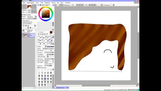Image resolution: width=161 pixels, height=91 pixels.
Task: Adjust the layer opacity Непрозр-ть slider
Action: (x=32, y=19)
